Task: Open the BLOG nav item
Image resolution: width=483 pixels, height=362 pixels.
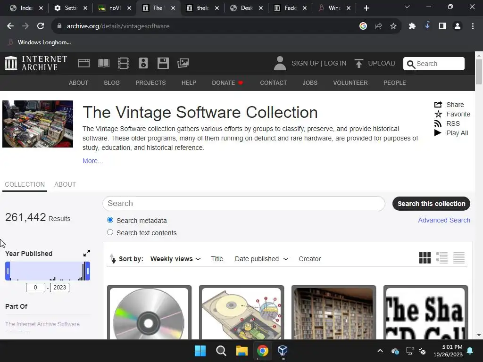Action: click(112, 83)
